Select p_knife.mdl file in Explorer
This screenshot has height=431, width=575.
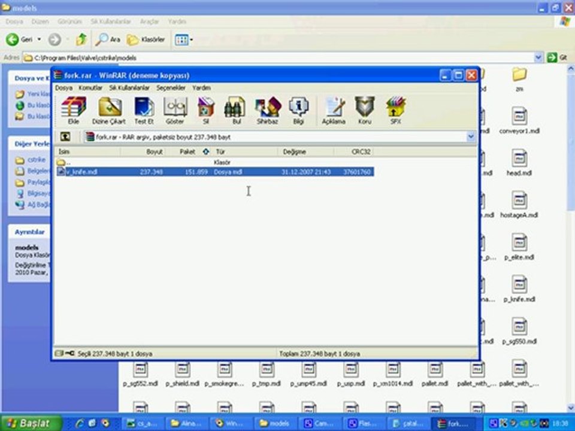(519, 289)
